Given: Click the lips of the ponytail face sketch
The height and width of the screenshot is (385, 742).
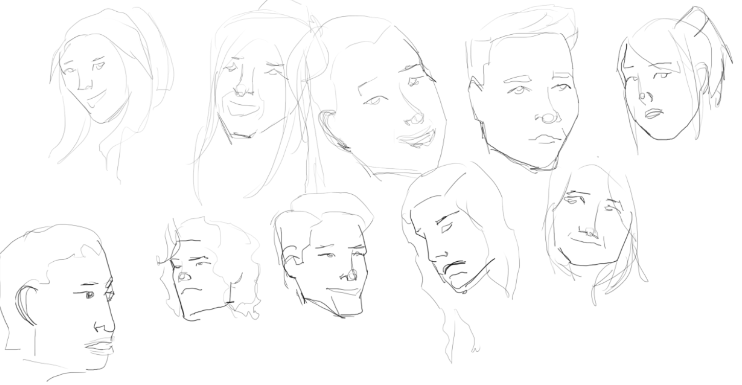Looking at the screenshot, I should pos(653,113).
